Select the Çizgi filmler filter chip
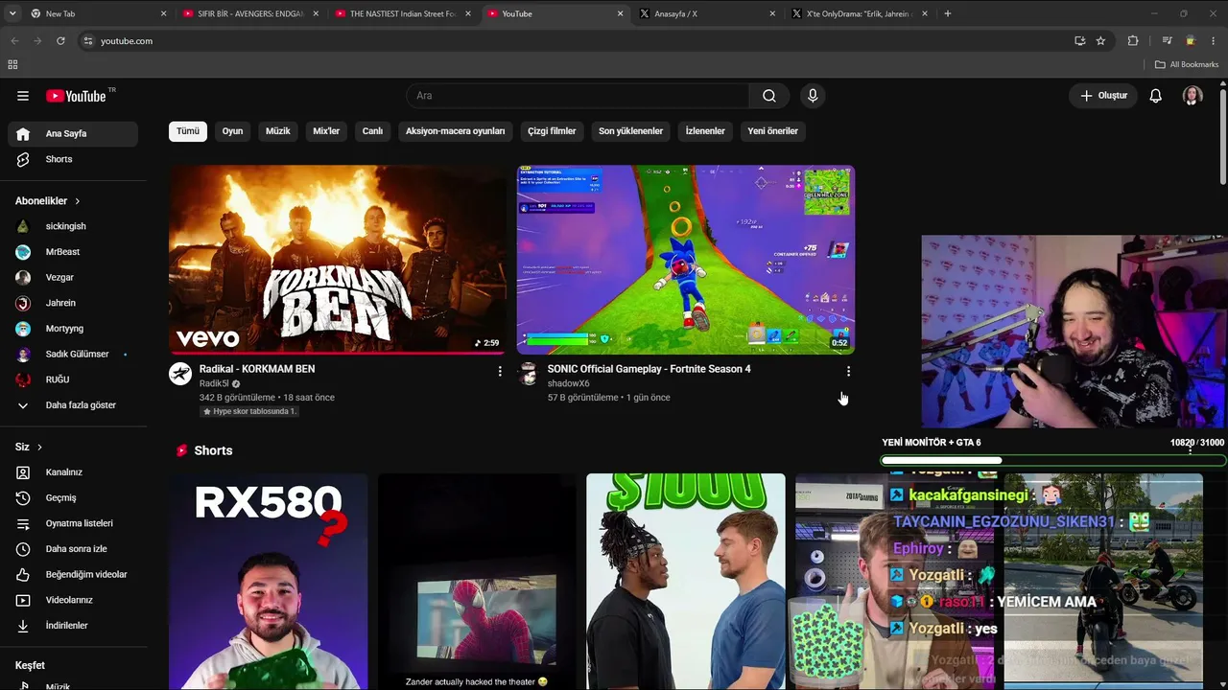The width and height of the screenshot is (1228, 690). pos(552,131)
